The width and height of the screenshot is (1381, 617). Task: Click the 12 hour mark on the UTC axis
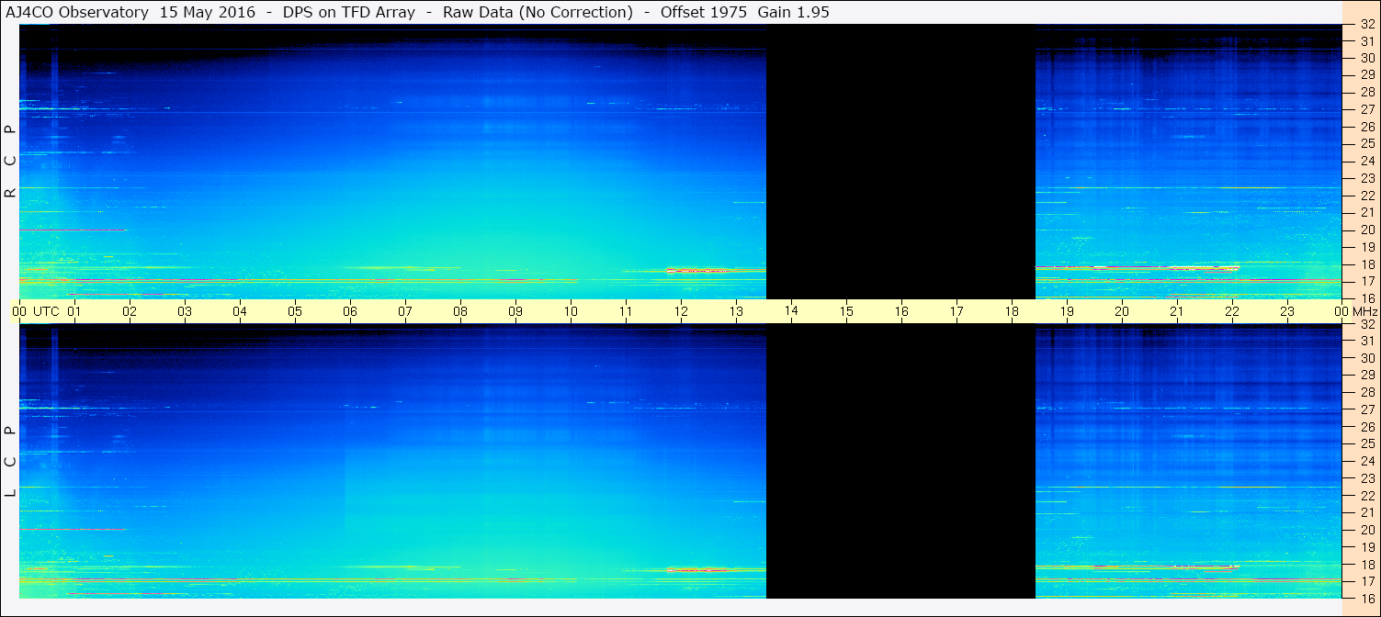tap(681, 311)
